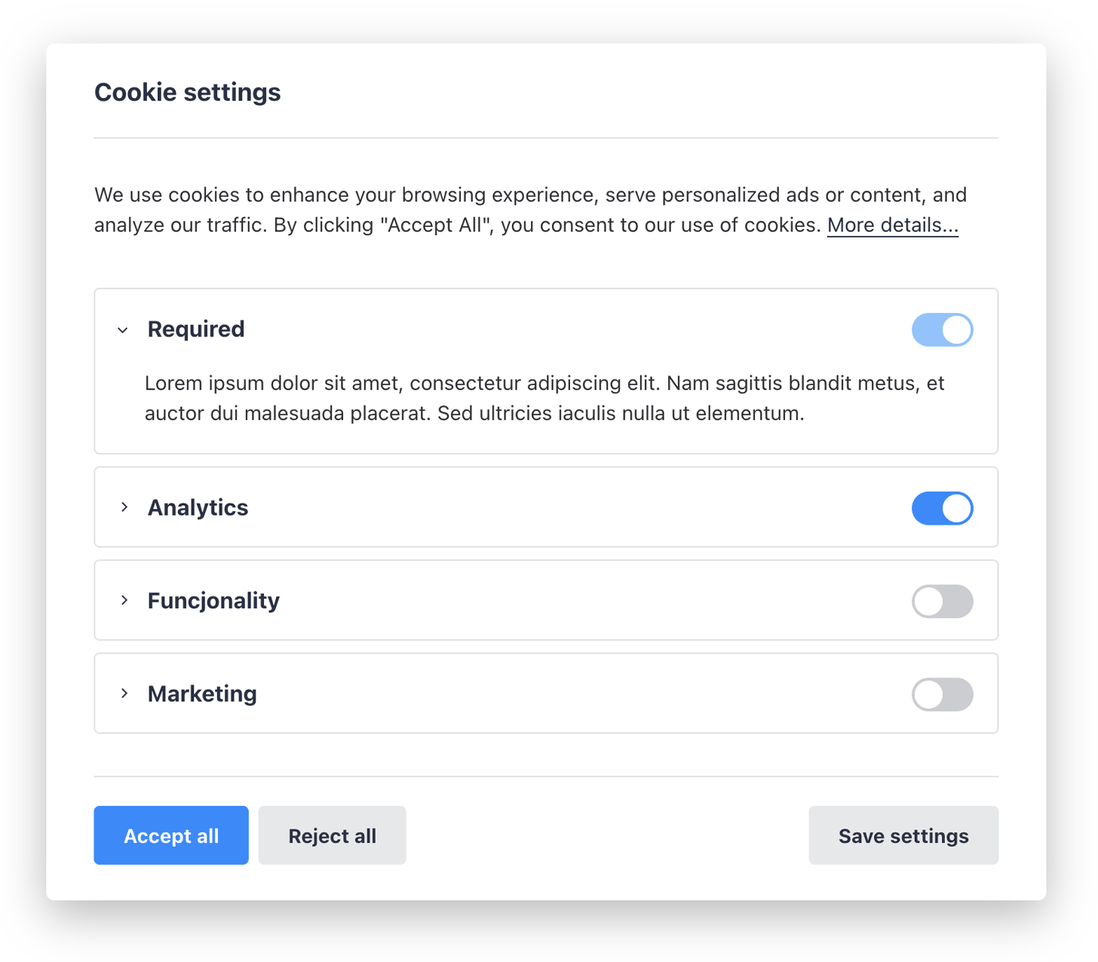Click the Analytics label text

point(198,507)
